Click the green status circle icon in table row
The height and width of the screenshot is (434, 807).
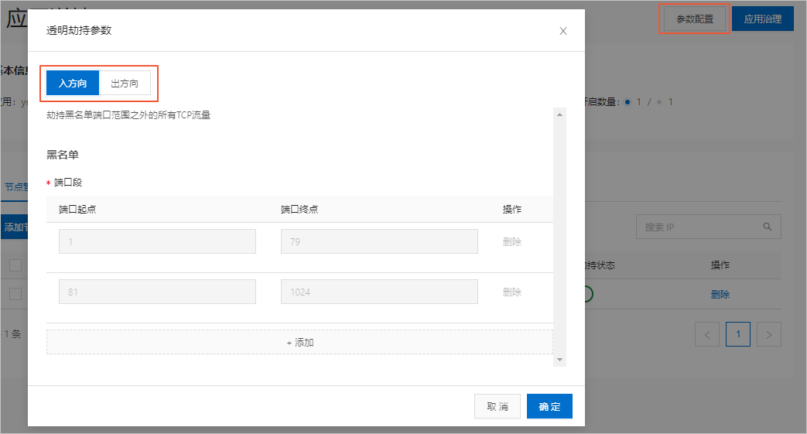(x=588, y=294)
